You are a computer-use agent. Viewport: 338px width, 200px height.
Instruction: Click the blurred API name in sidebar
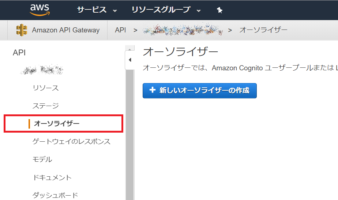[x=42, y=70]
